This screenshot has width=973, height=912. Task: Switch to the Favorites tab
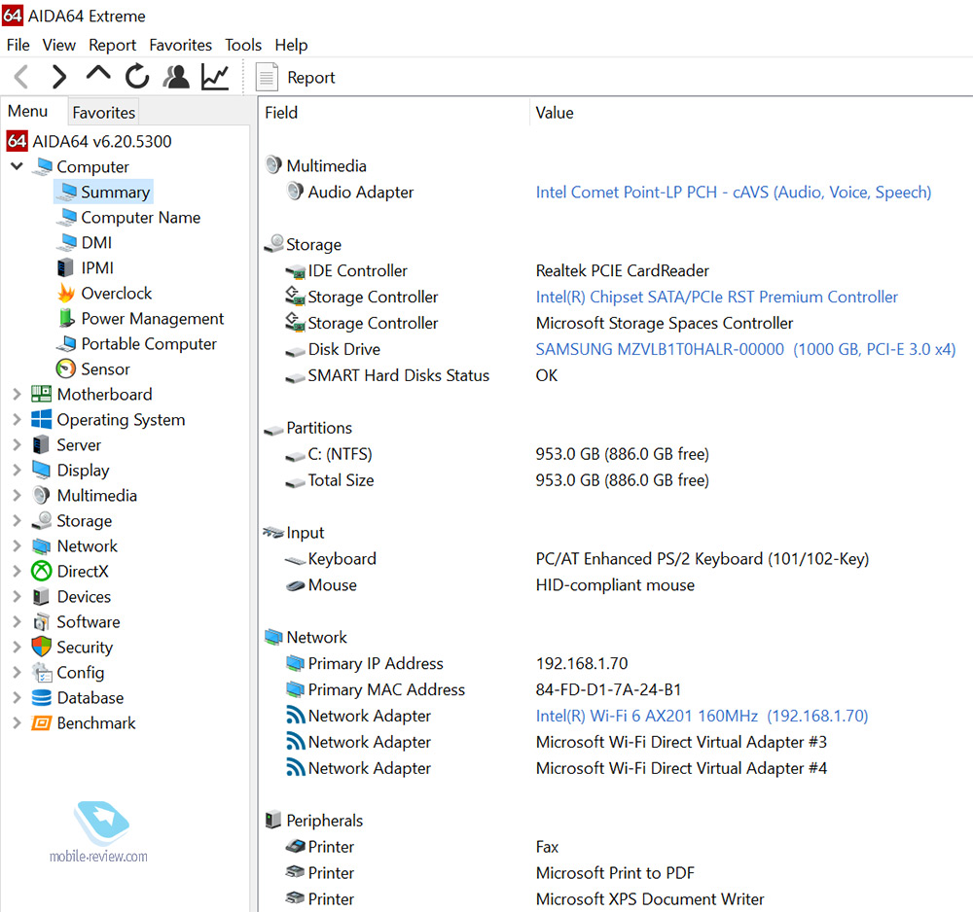104,113
